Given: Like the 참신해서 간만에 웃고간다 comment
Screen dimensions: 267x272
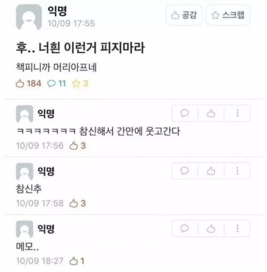Looking at the screenshot, I should click(x=211, y=113).
